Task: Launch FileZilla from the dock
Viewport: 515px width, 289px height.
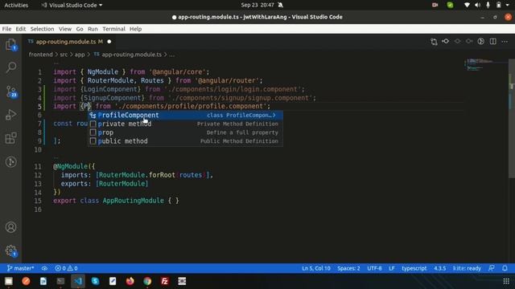Action: pyautogui.click(x=164, y=281)
